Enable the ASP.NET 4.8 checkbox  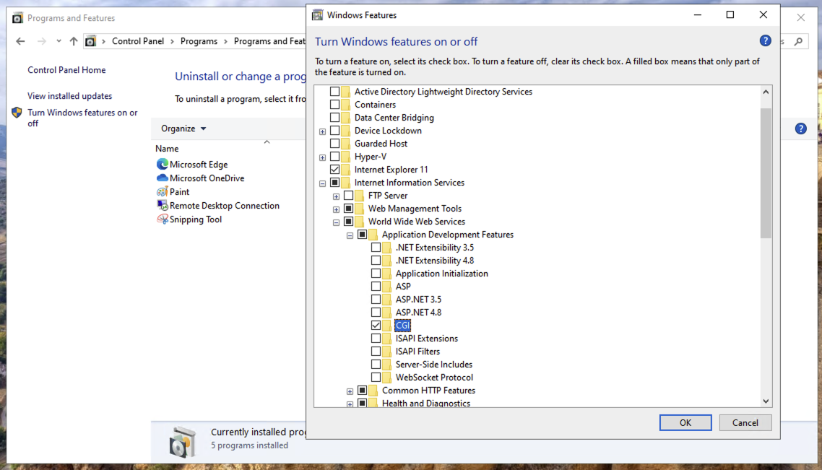pos(376,313)
